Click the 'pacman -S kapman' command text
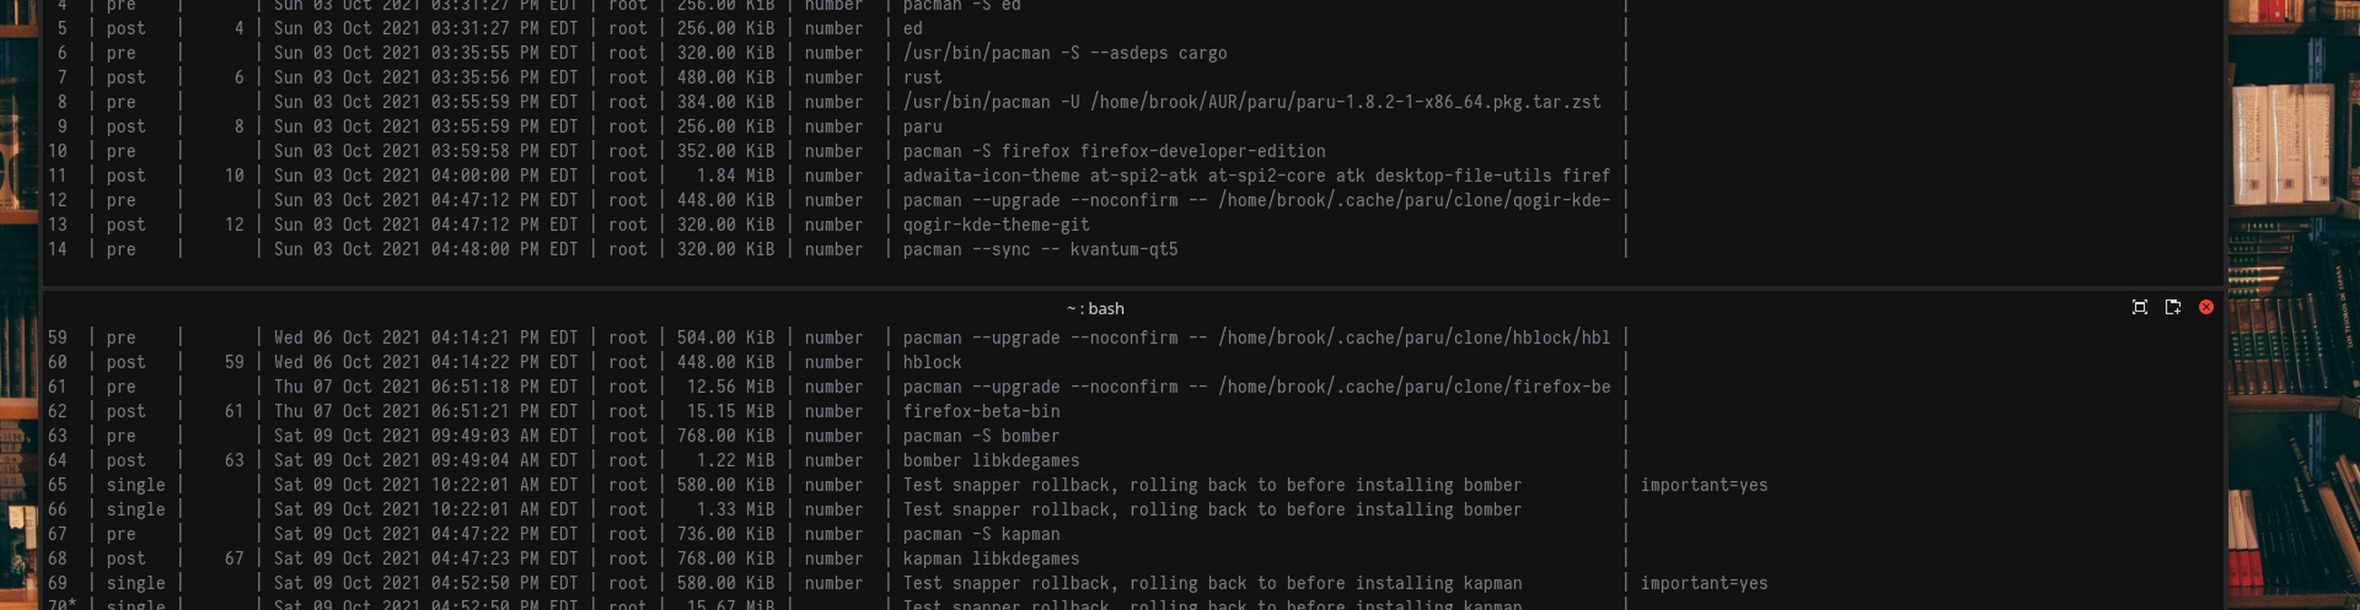The image size is (2360, 610). pyautogui.click(x=981, y=533)
